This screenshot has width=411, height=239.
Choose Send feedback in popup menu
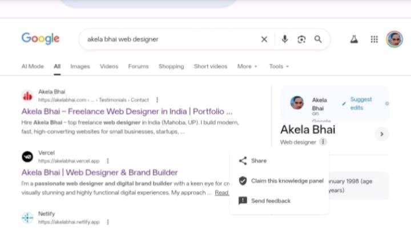279,201
